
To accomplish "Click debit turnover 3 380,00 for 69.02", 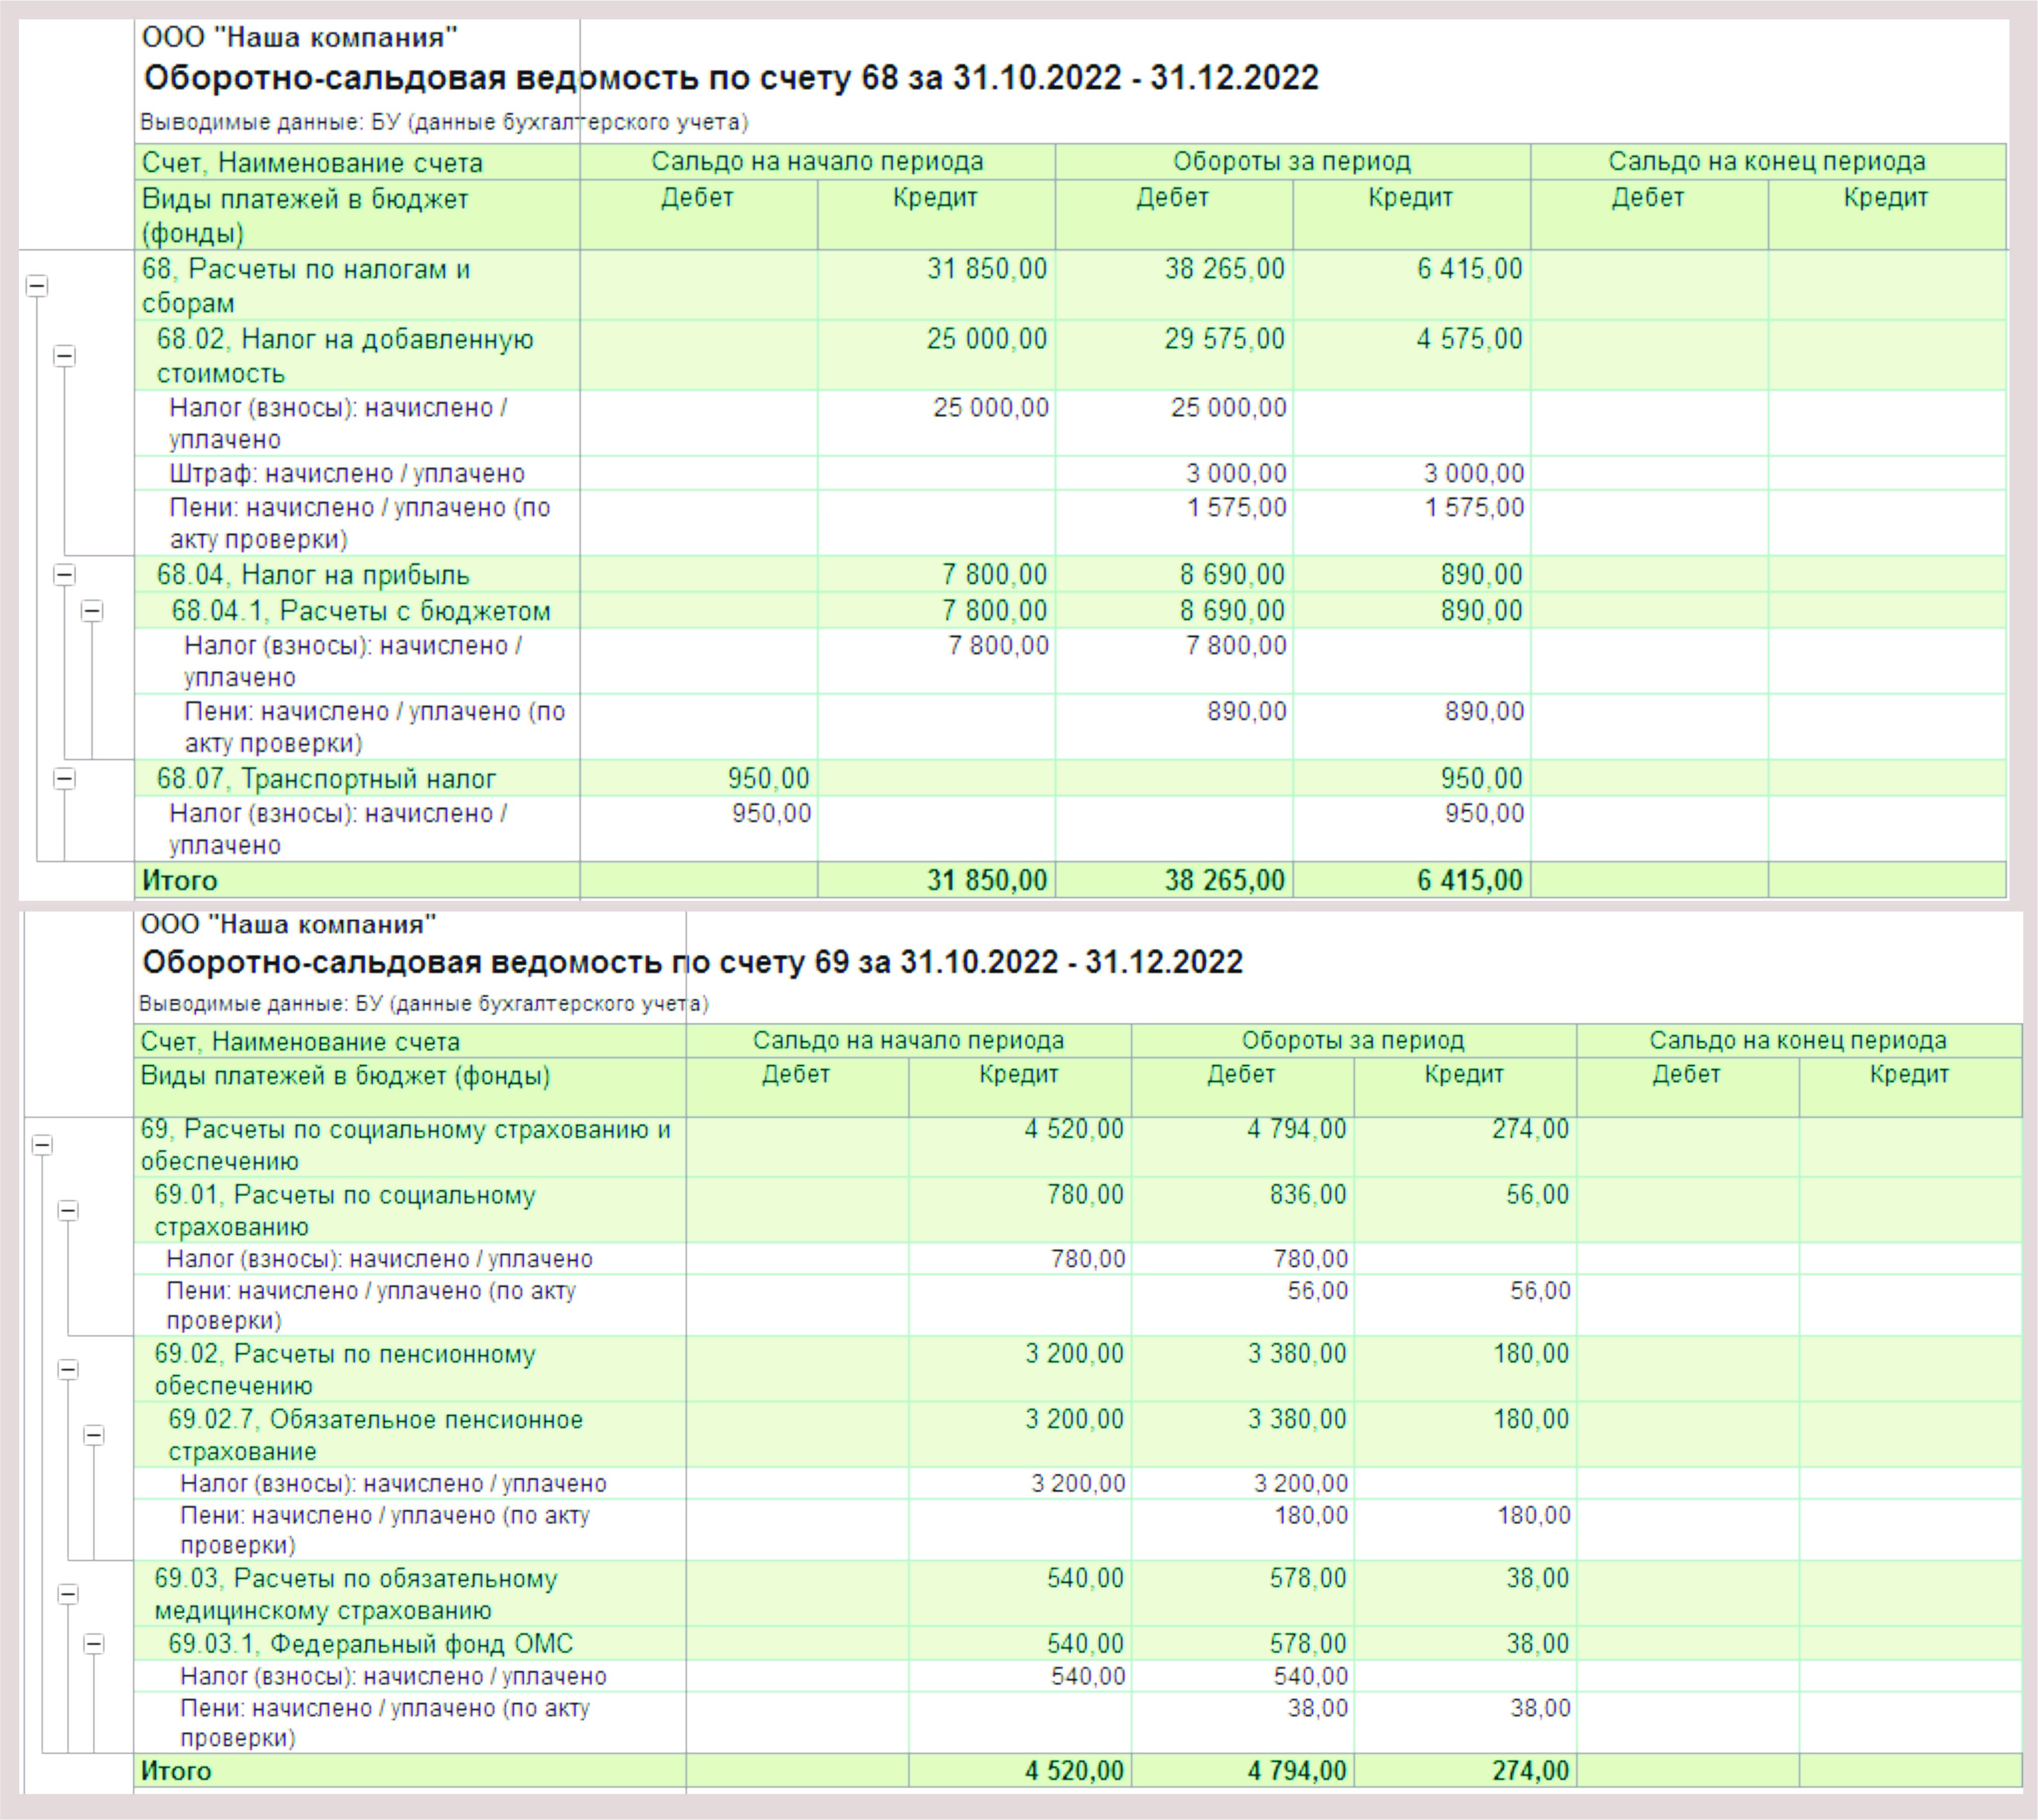I will tap(1297, 1354).
